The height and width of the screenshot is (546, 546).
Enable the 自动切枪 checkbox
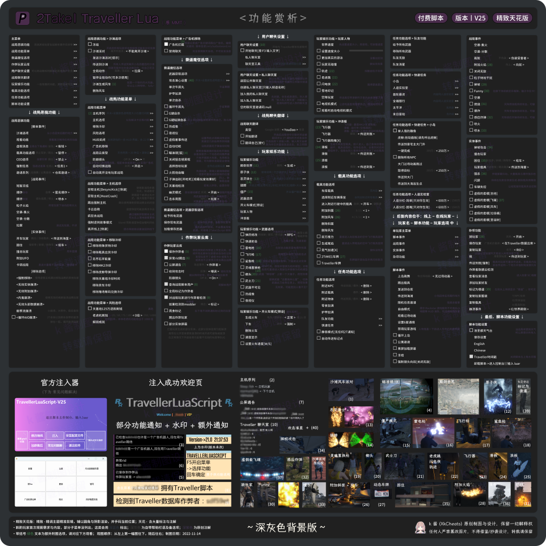pyautogui.click(x=166, y=146)
